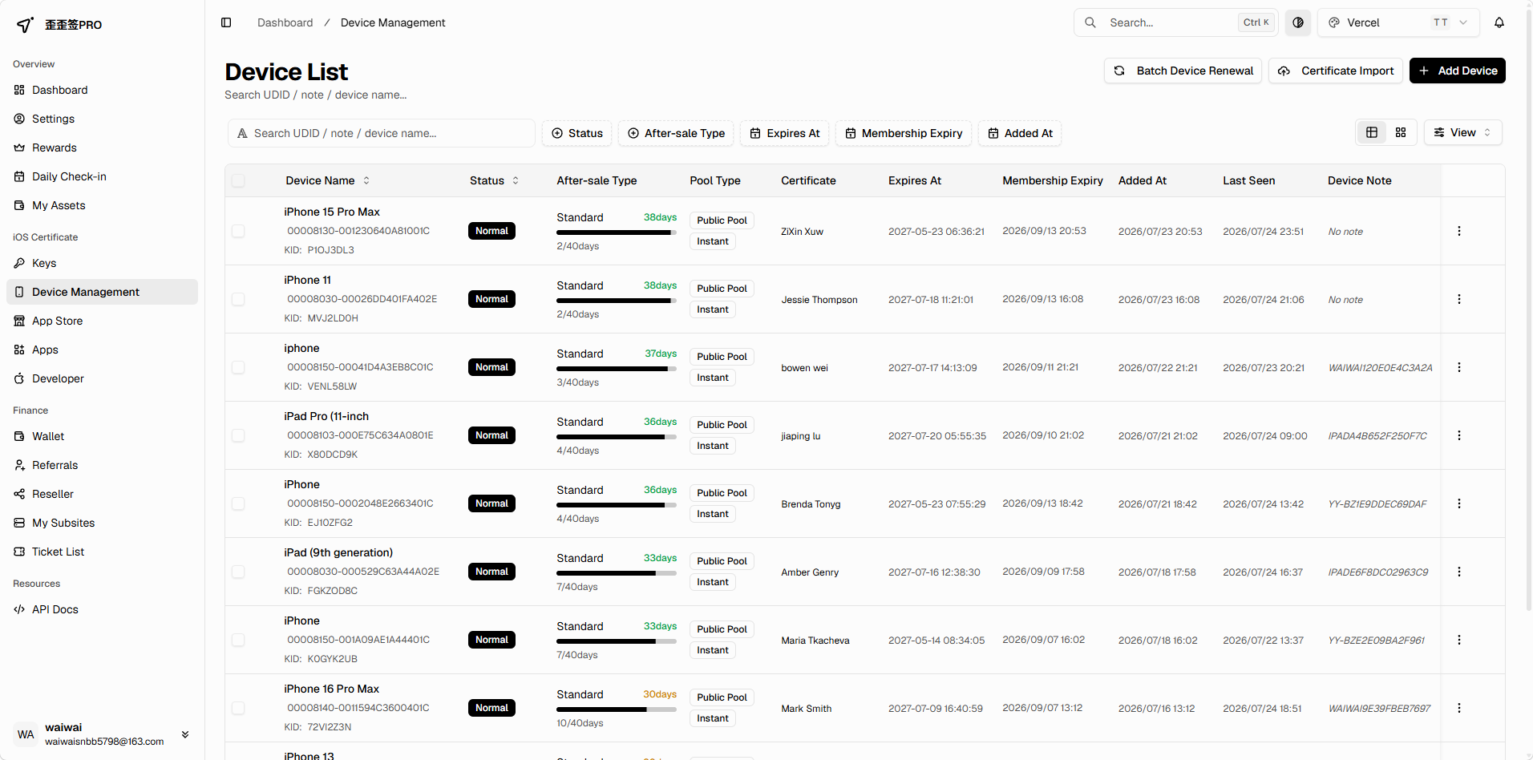Open the notifications bell
The width and height of the screenshot is (1533, 760).
[1499, 22]
